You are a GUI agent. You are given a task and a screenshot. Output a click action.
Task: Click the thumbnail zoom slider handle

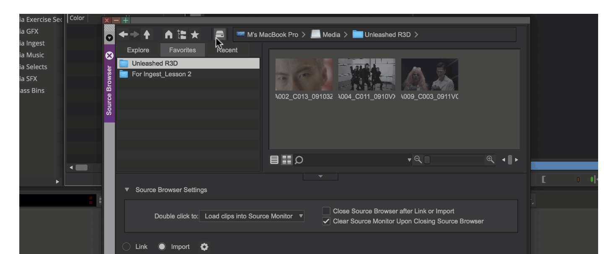pyautogui.click(x=427, y=160)
